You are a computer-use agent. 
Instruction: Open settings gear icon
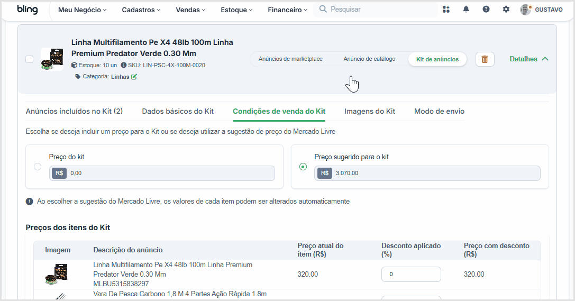click(506, 10)
